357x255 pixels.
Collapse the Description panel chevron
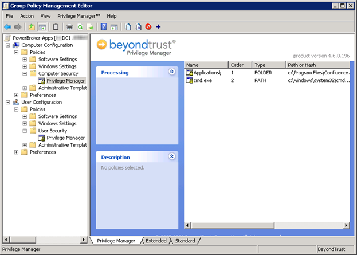click(x=172, y=156)
